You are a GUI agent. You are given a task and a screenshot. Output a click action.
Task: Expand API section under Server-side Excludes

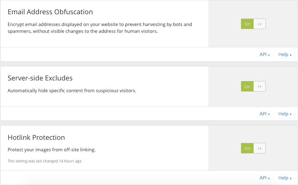tap(265, 114)
